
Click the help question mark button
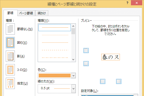[x=127, y=3]
